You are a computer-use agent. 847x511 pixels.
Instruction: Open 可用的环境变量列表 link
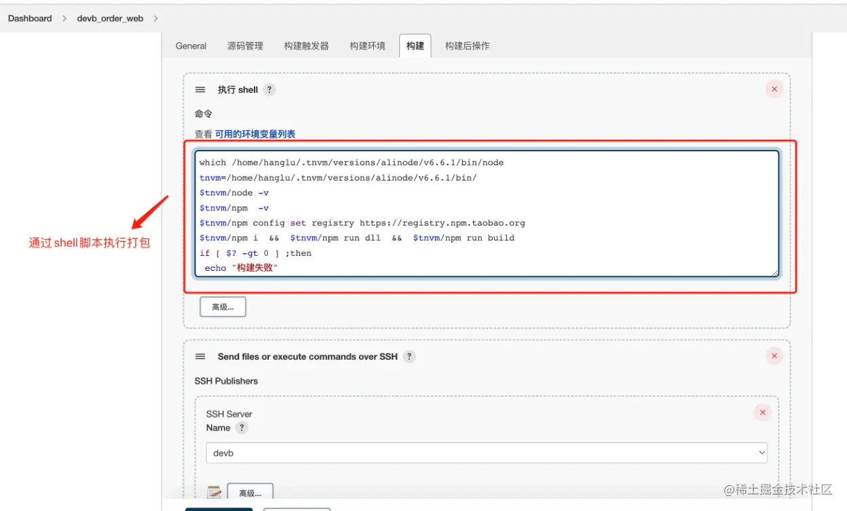pyautogui.click(x=255, y=134)
